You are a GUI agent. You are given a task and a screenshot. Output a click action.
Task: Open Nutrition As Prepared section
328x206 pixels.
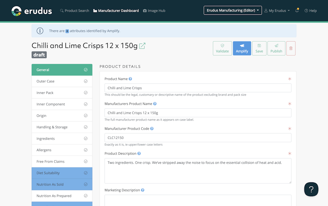(62, 196)
